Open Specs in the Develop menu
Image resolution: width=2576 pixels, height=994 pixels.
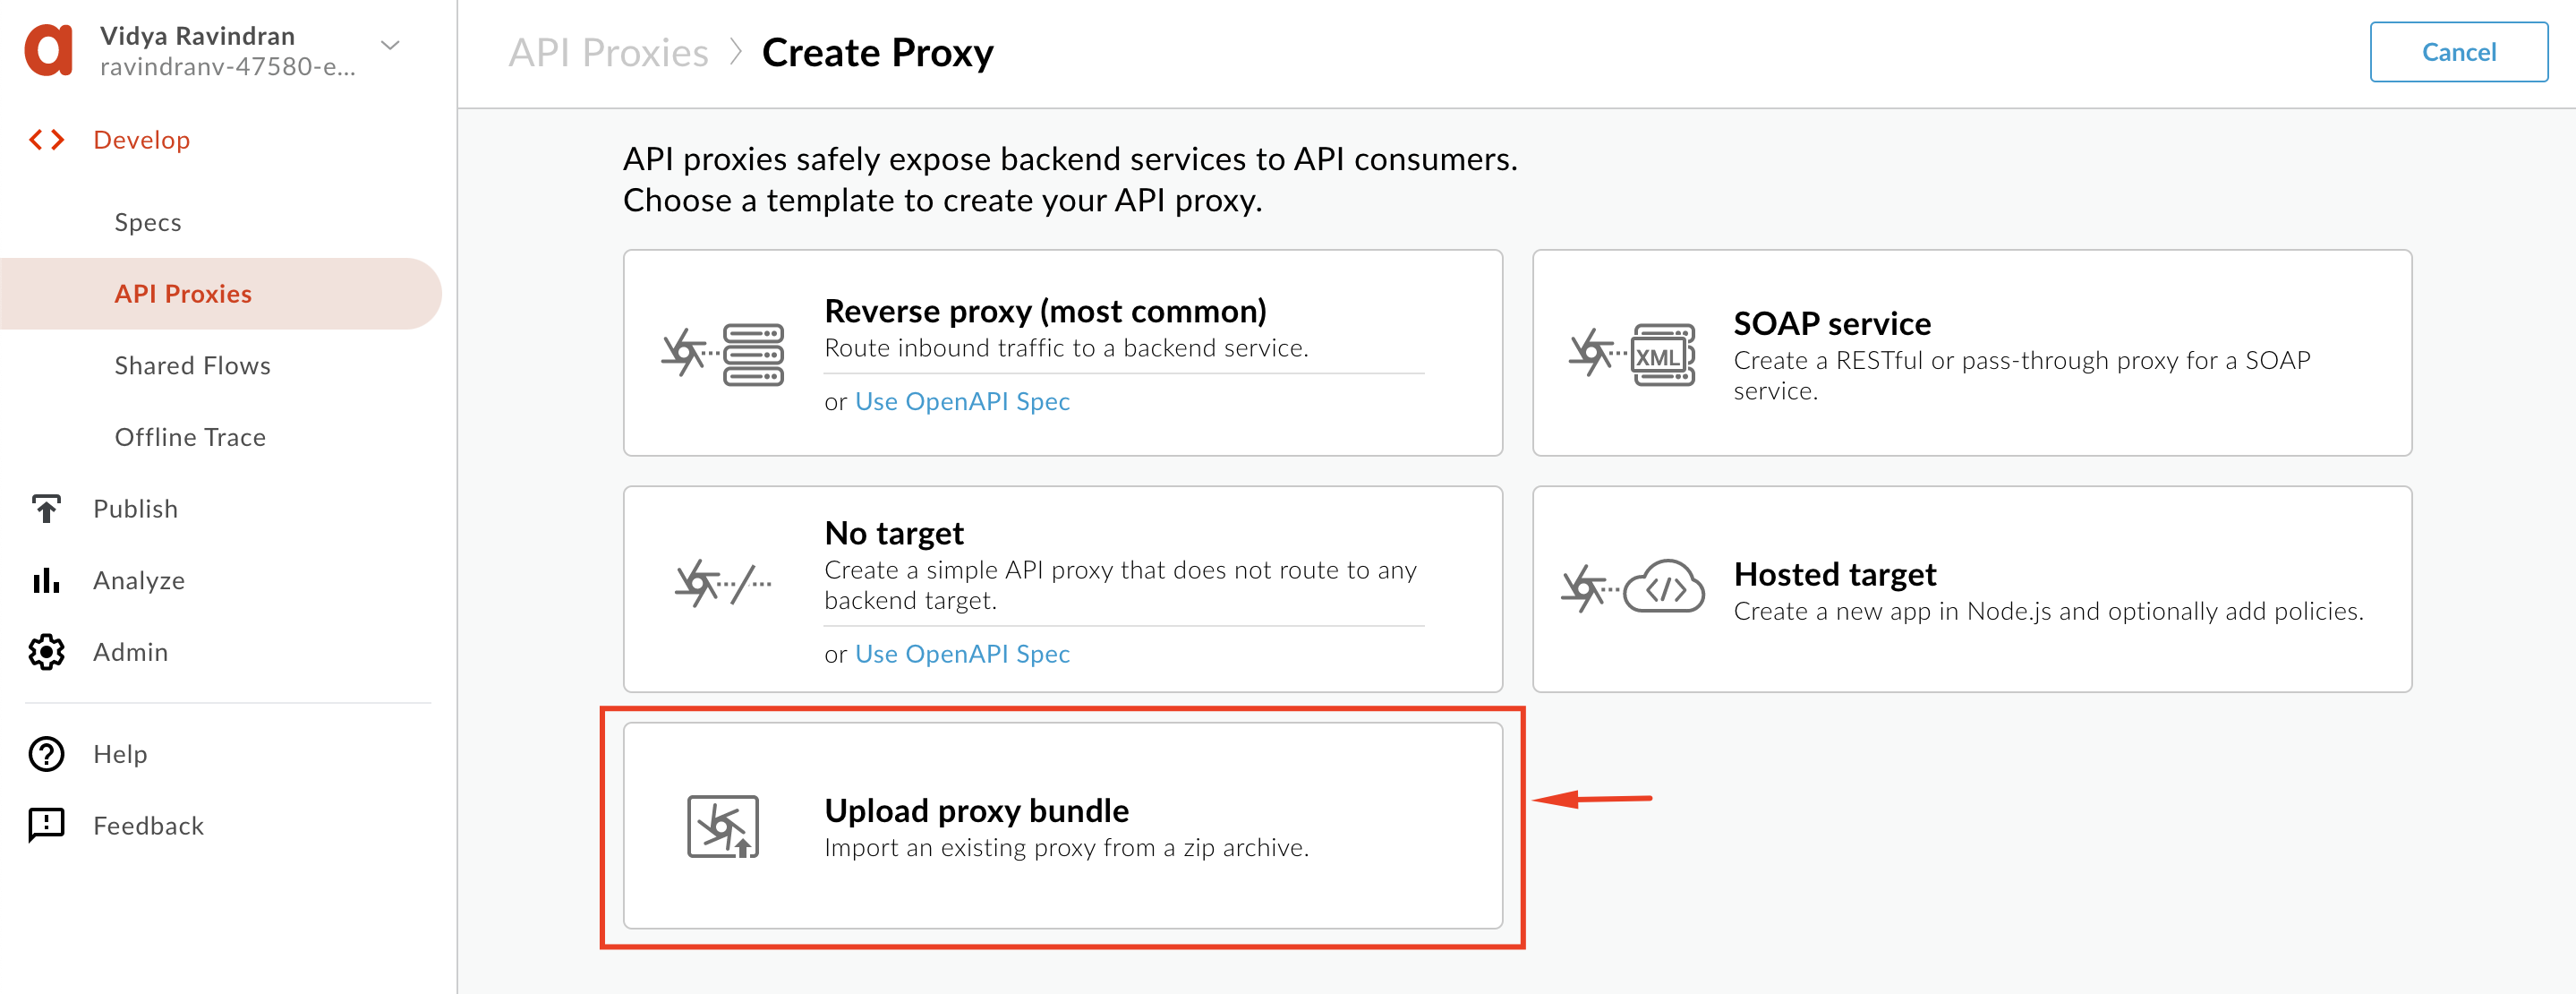click(148, 222)
